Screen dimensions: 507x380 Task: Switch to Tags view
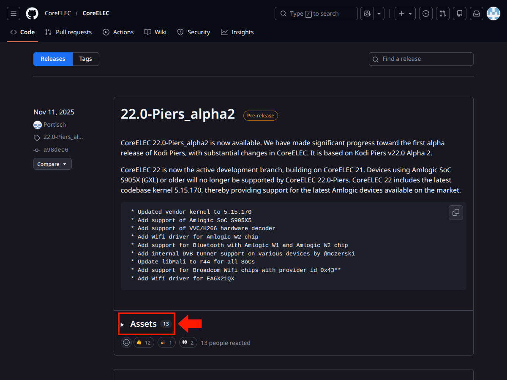point(86,59)
